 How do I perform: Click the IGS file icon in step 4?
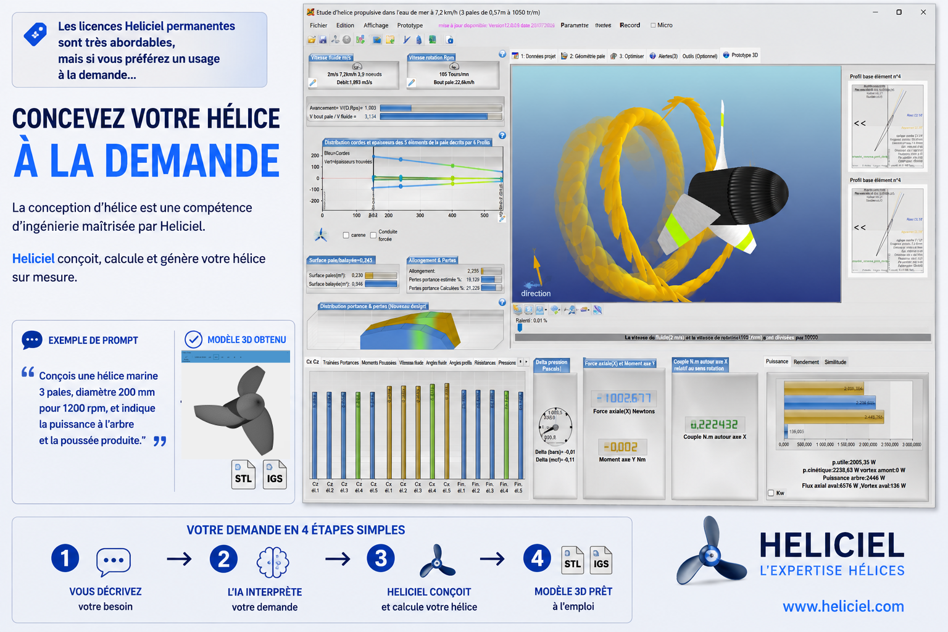pos(601,560)
